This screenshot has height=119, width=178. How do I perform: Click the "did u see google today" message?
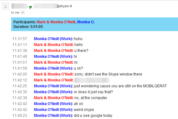pyautogui.click(x=93, y=116)
